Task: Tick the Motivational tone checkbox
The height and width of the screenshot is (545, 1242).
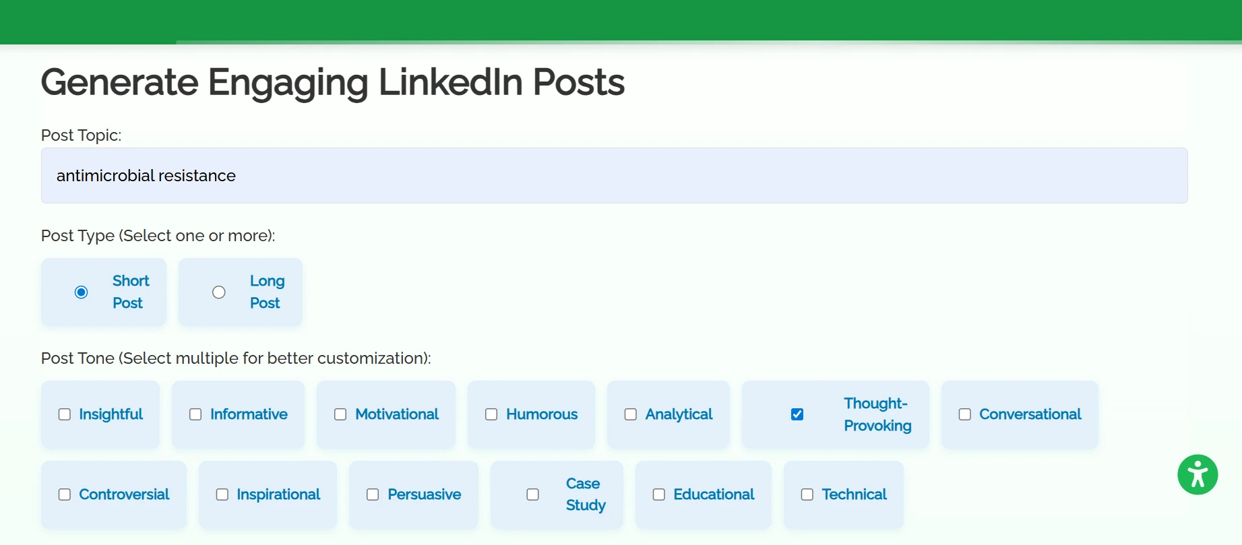Action: (340, 414)
